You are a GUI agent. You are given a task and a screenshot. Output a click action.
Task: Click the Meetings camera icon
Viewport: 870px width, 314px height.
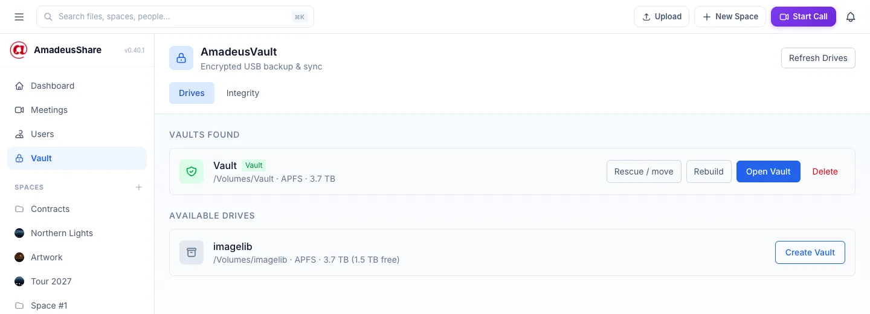point(19,110)
